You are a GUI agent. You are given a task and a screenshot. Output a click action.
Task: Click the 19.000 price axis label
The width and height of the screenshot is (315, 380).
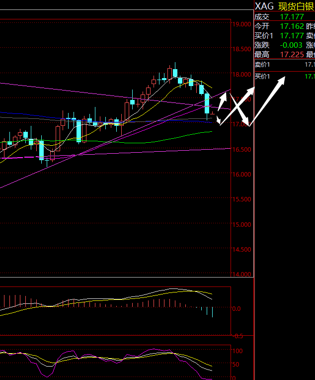pos(241,24)
